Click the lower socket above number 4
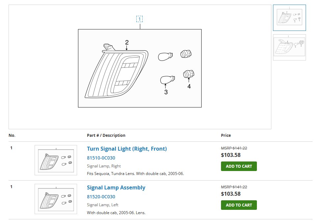This screenshot has width=331, height=222. point(188,73)
